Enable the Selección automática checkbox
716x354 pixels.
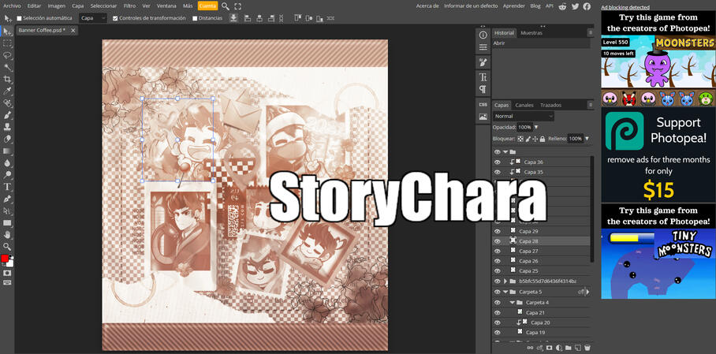[x=20, y=18]
